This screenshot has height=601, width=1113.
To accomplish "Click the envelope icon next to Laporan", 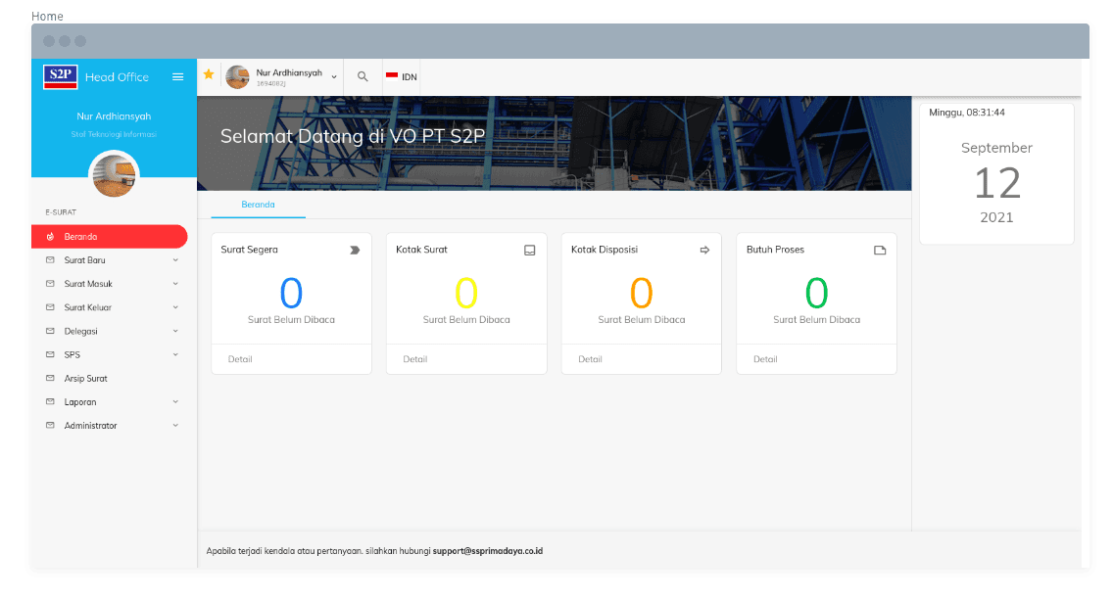I will (x=50, y=401).
